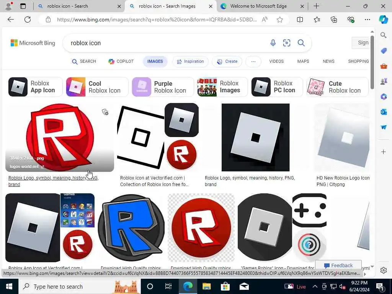Click the browser back arrow
The width and height of the screenshot is (392, 294).
(10, 20)
